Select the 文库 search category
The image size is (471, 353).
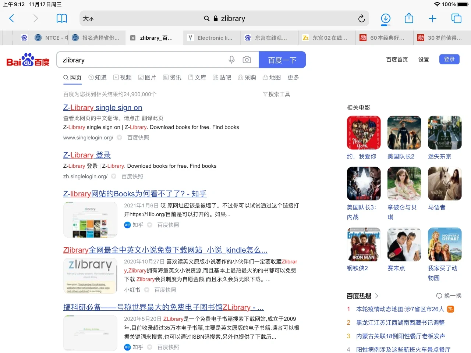click(x=197, y=78)
